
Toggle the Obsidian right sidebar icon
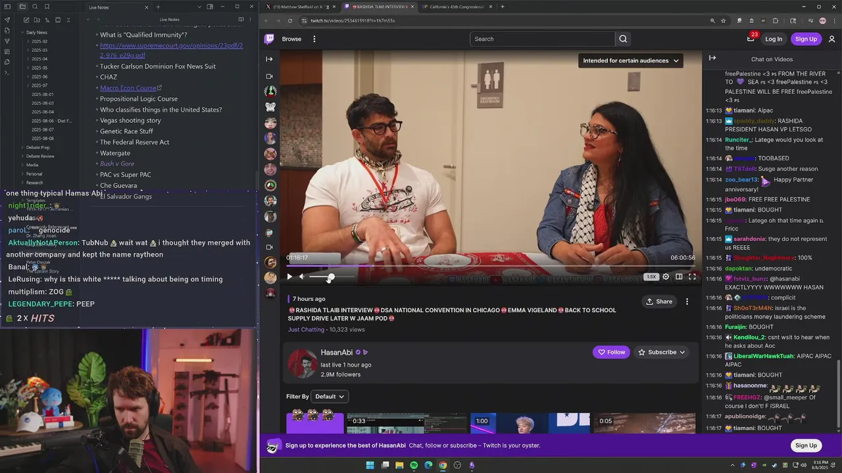pos(210,7)
